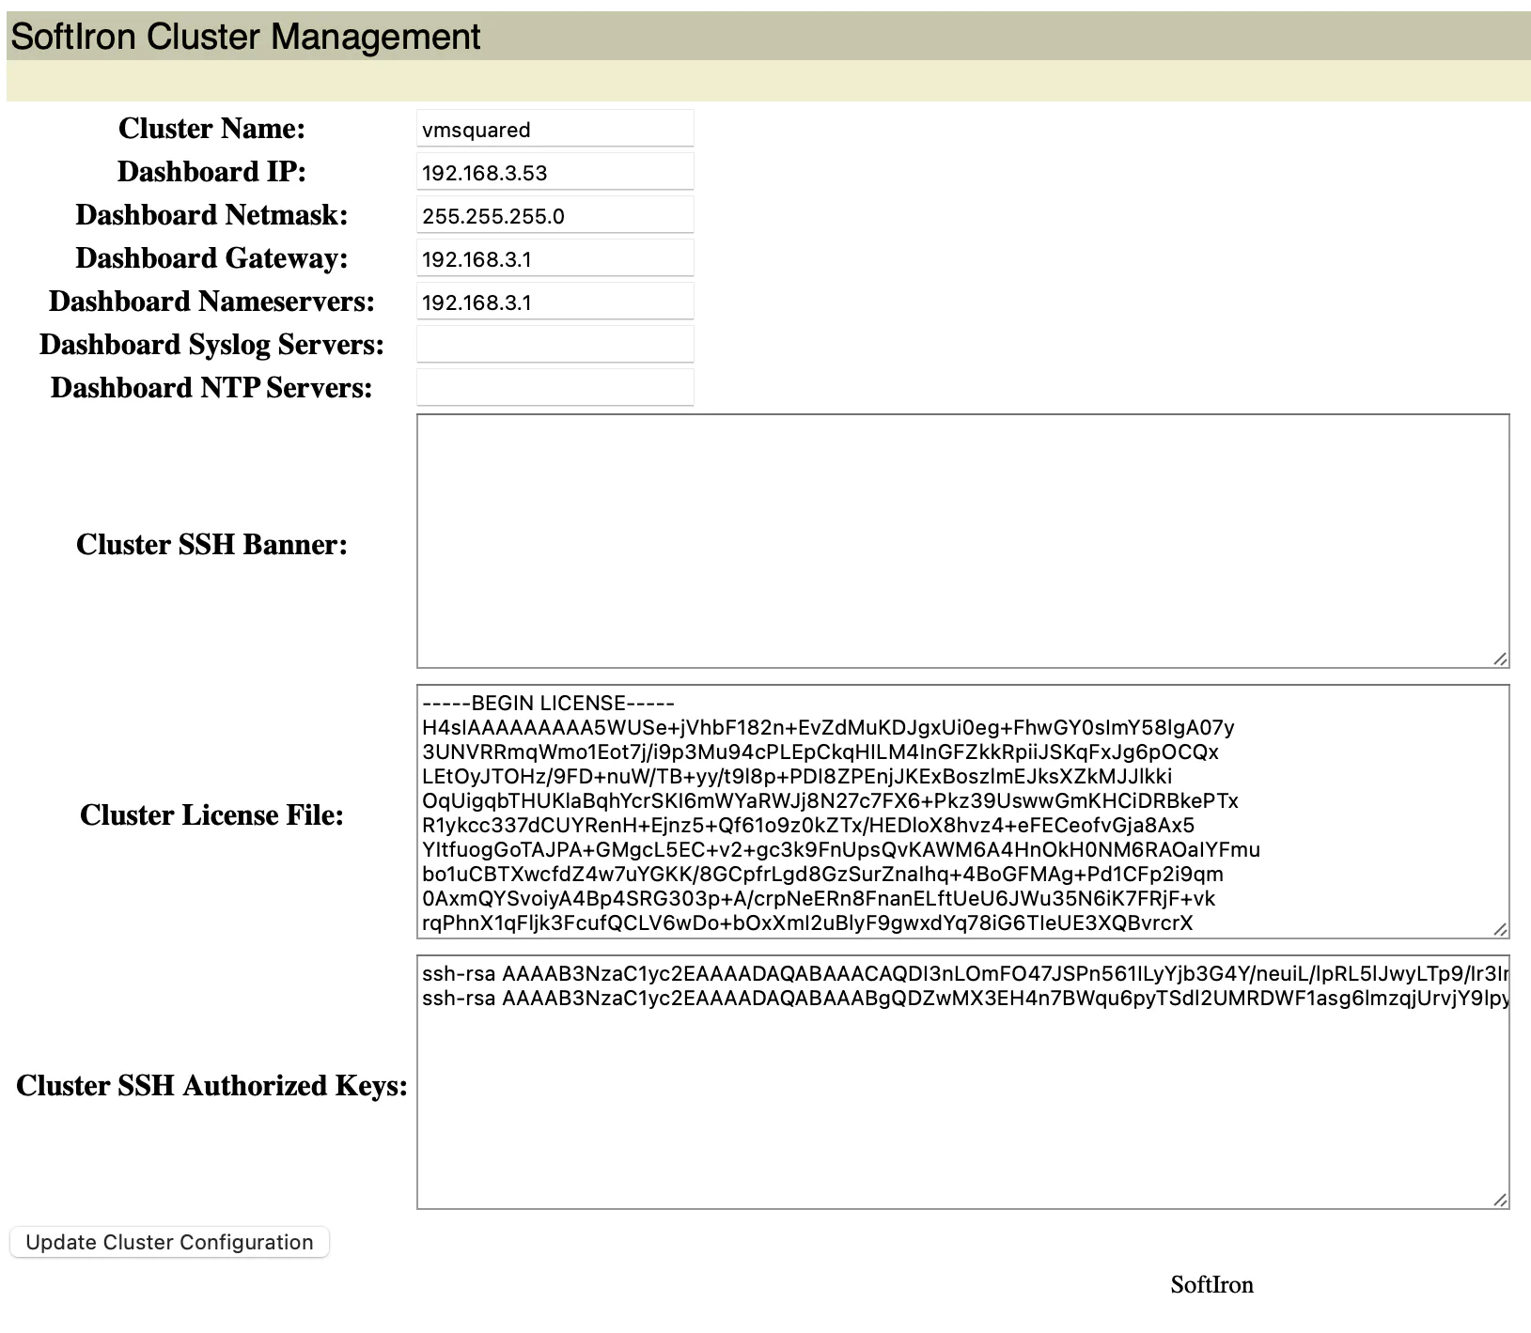Click the SSH Banner textarea resize handle
Image resolution: width=1531 pixels, height=1333 pixels.
(x=1500, y=659)
